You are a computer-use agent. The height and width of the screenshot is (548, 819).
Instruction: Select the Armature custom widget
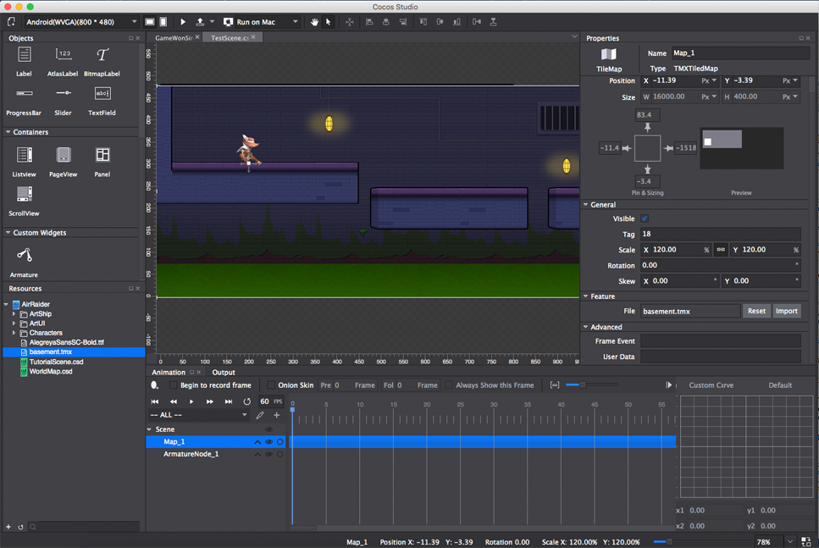pos(24,255)
